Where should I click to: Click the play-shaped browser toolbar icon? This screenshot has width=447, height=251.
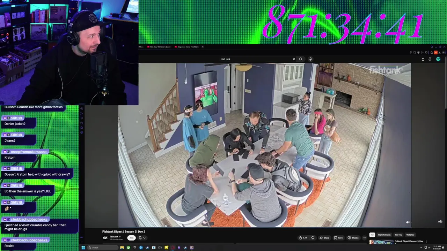tap(422, 53)
